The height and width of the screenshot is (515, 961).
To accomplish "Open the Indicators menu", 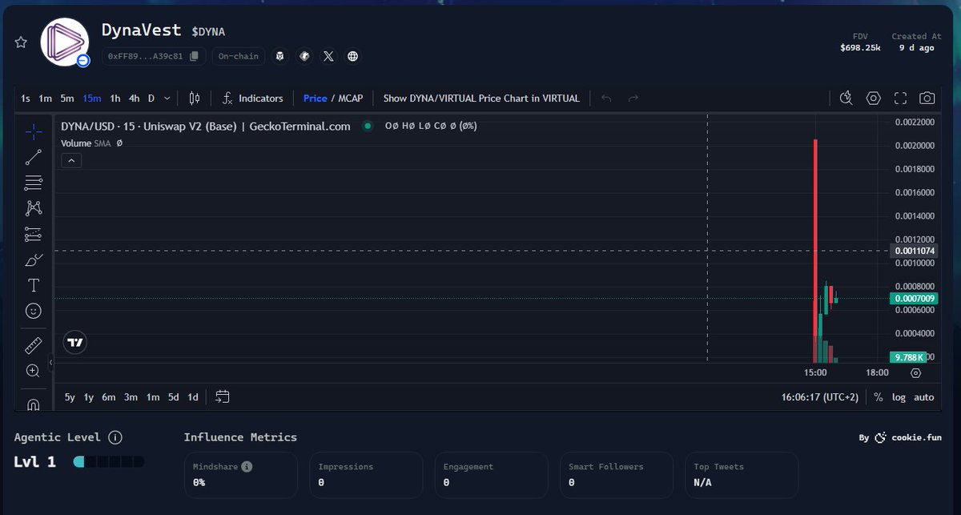I will click(252, 99).
